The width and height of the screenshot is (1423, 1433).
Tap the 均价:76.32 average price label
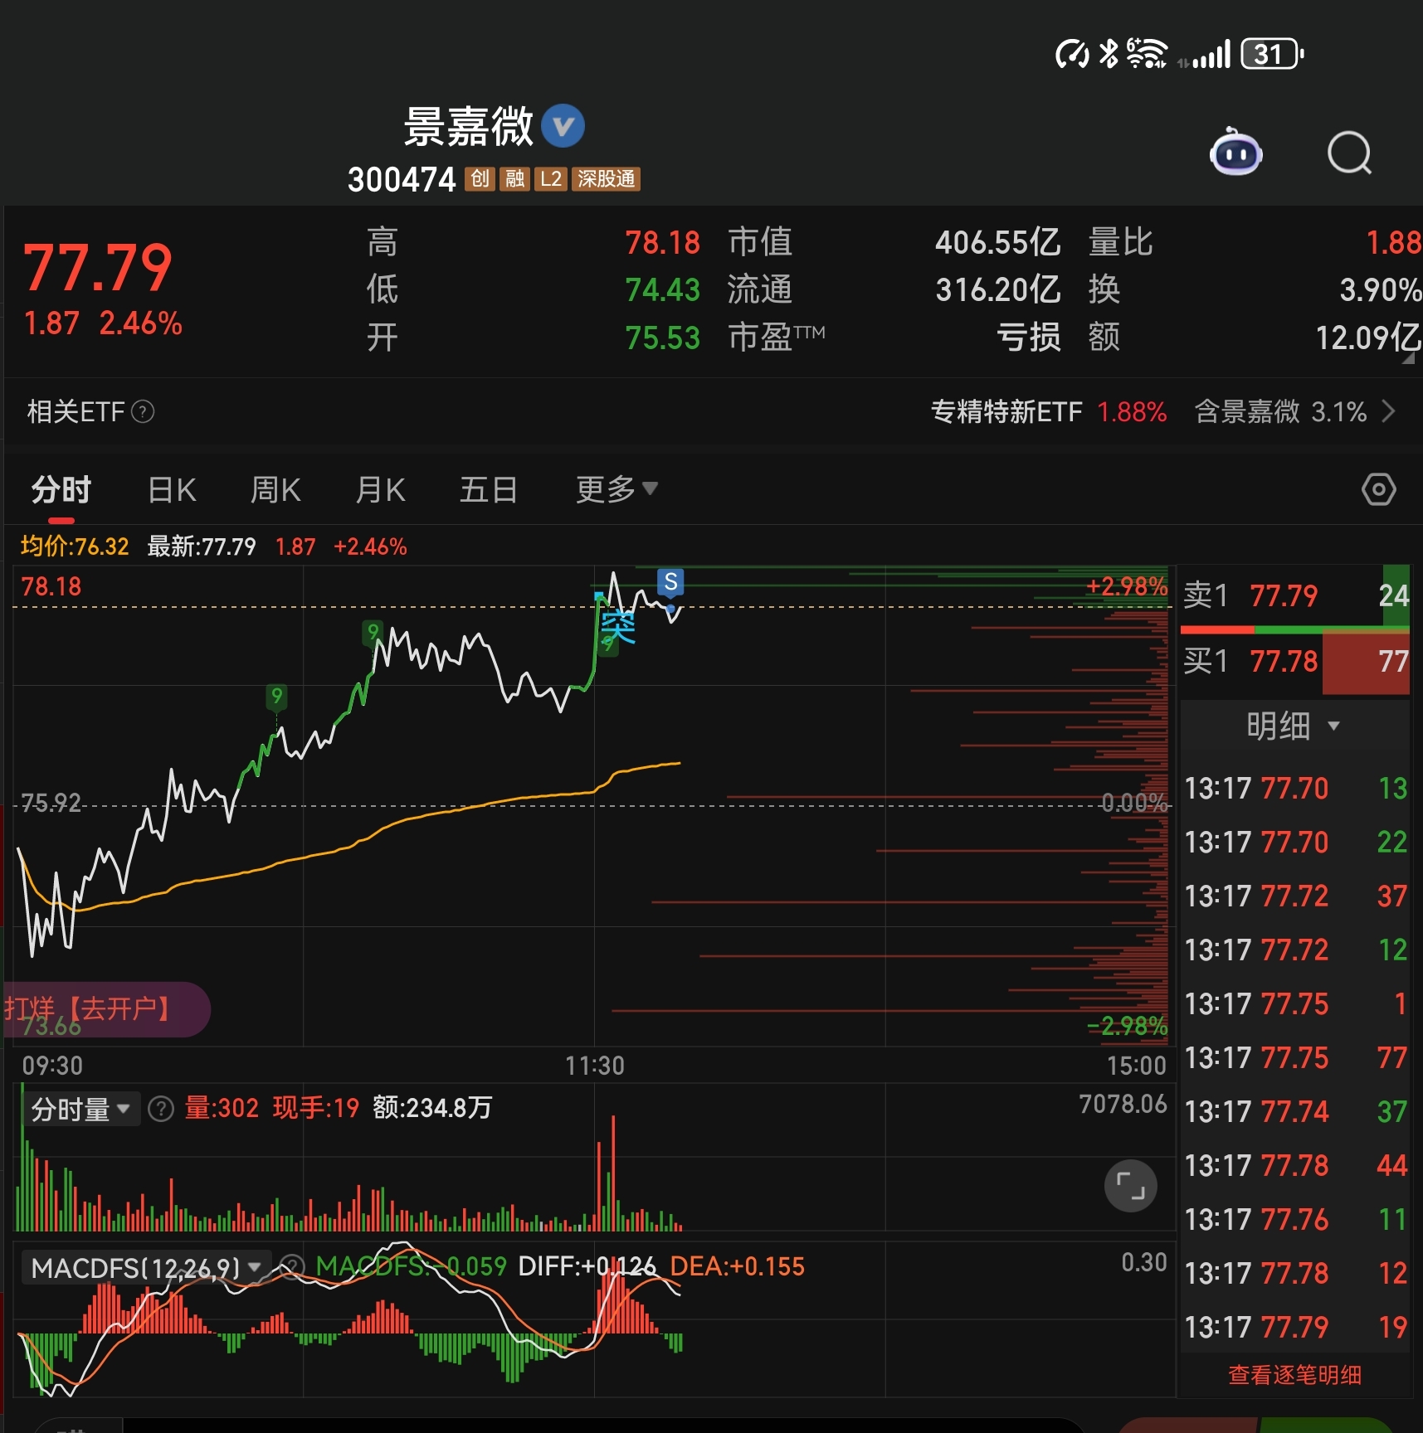click(75, 546)
